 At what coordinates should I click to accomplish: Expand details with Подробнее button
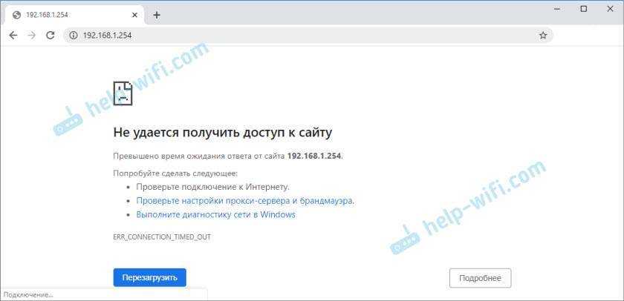(480, 278)
